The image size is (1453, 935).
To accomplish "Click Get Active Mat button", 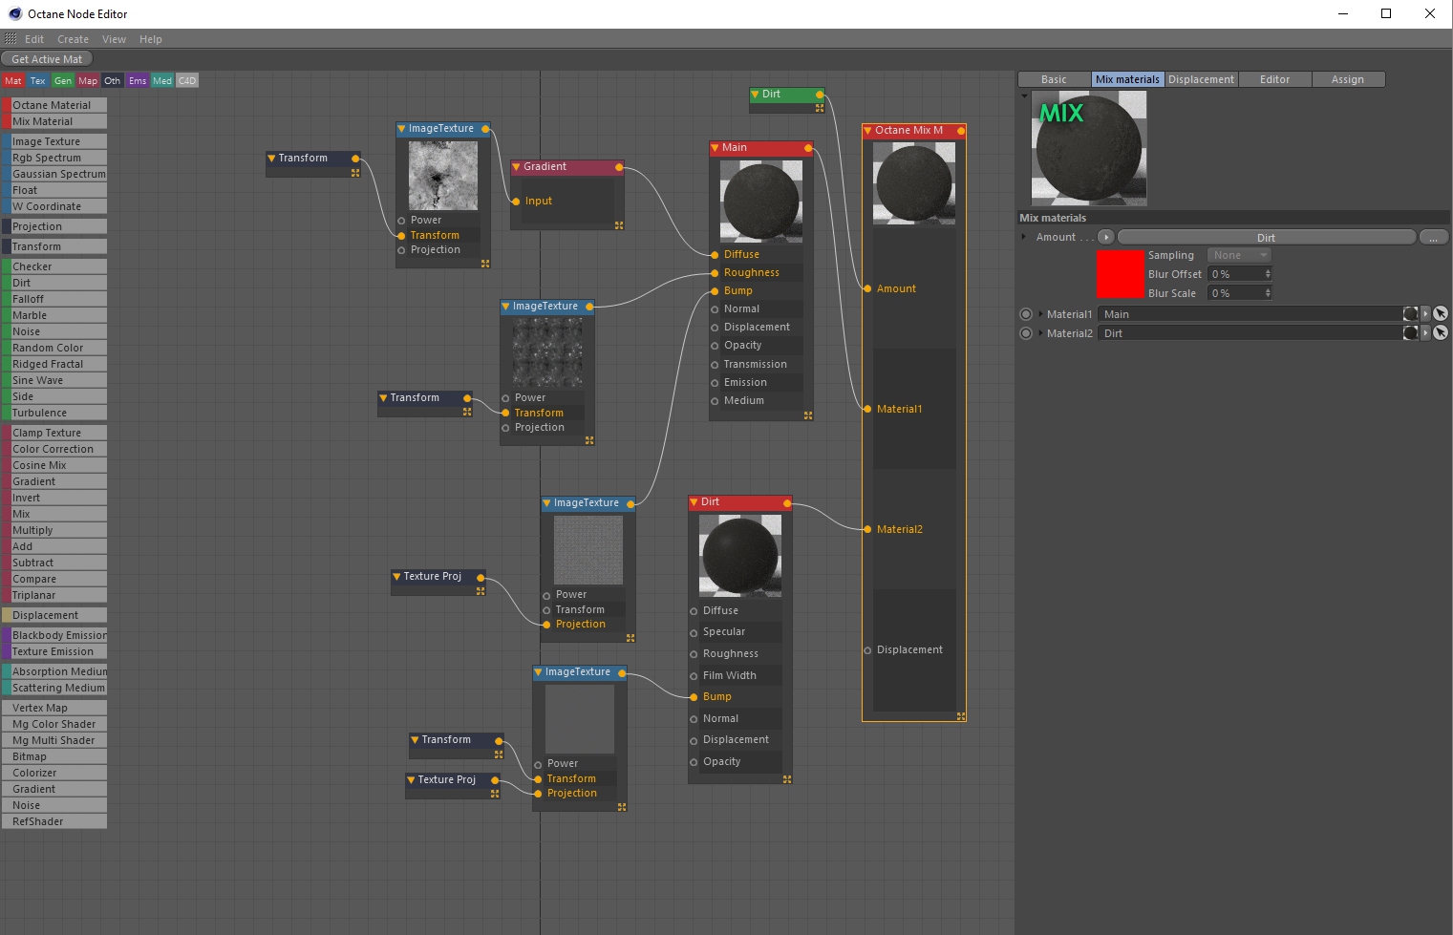I will 47,59.
